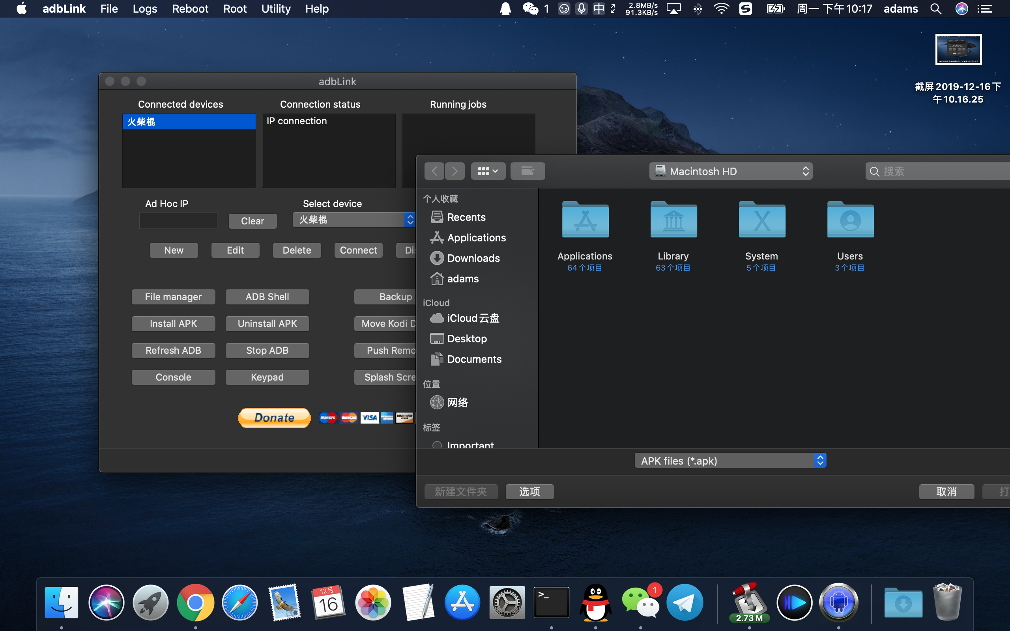Screen dimensions: 1010x631
Task: Open the APK files filter dropdown
Action: tap(730, 460)
